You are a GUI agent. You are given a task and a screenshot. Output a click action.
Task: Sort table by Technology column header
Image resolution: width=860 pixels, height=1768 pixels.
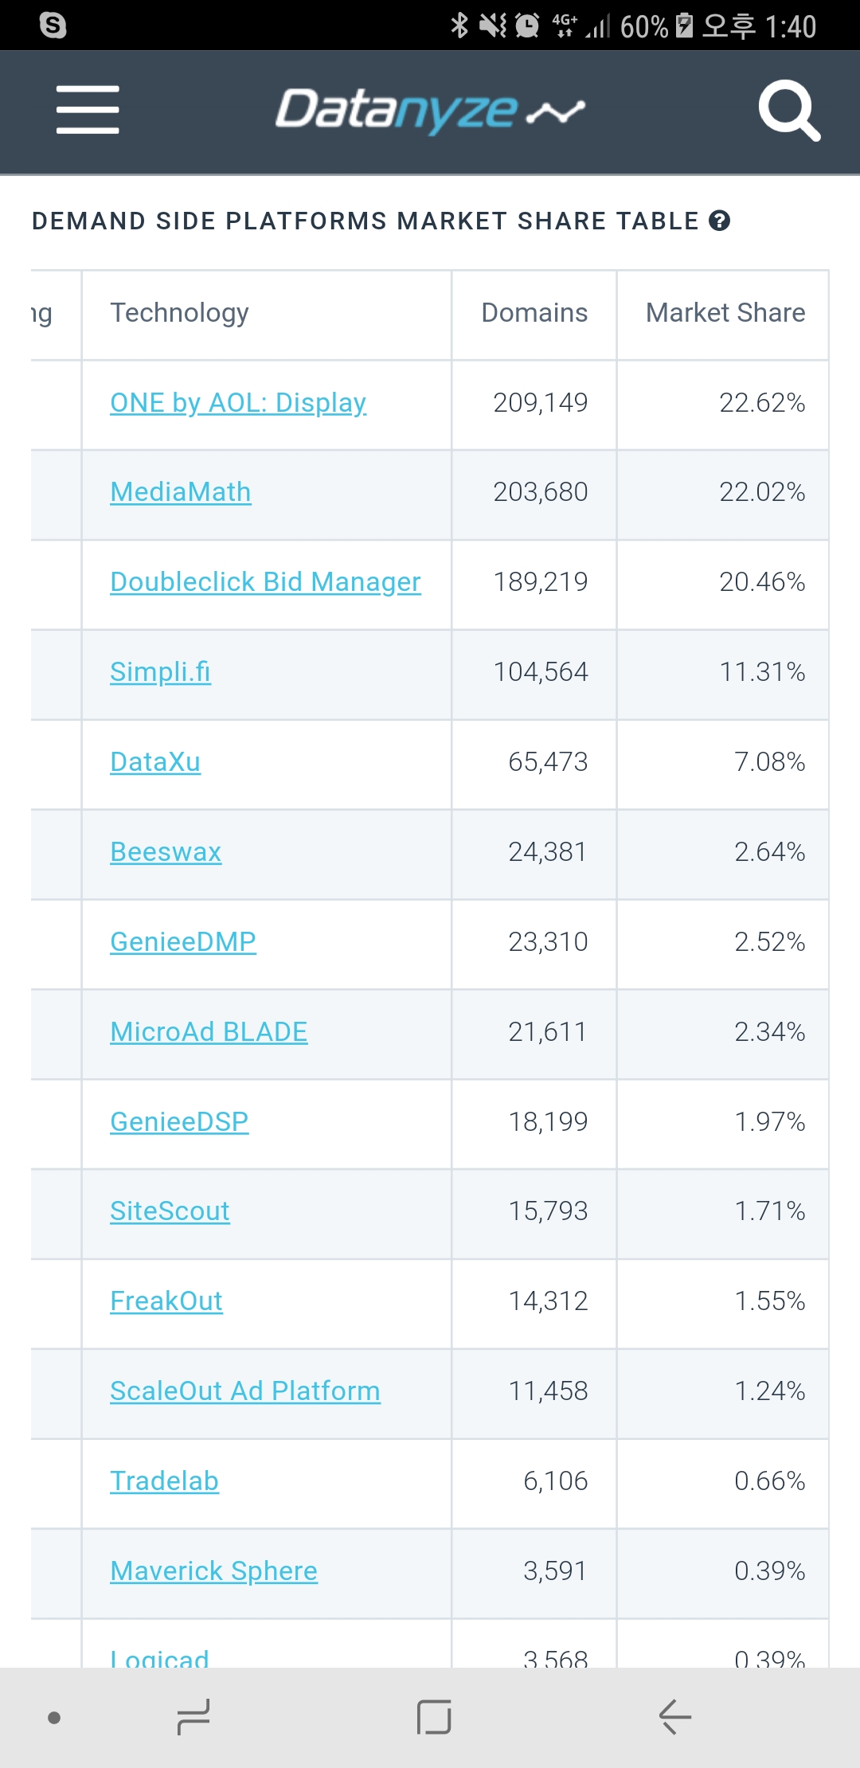click(x=179, y=313)
